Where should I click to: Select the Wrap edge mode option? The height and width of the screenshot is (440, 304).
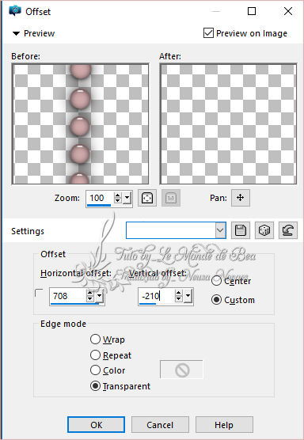point(96,339)
